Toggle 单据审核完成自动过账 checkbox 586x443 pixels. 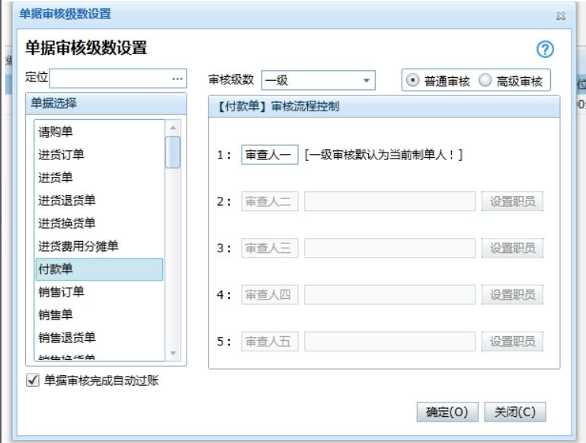[x=33, y=380]
